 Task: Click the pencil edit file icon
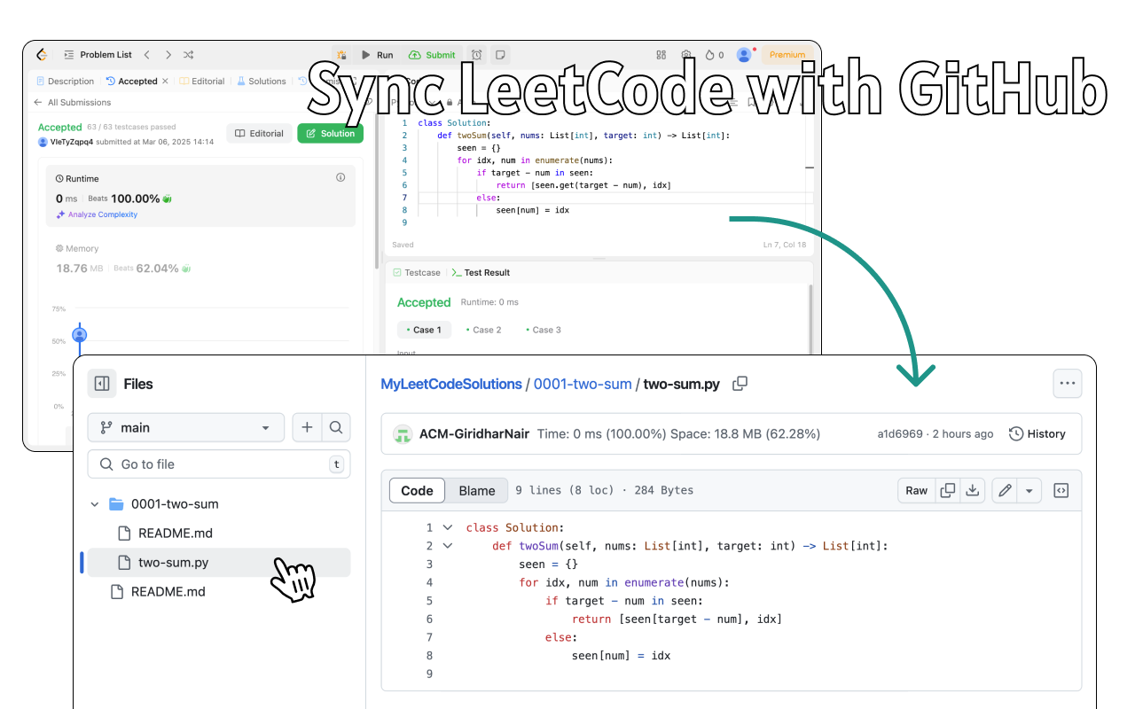click(x=1004, y=490)
